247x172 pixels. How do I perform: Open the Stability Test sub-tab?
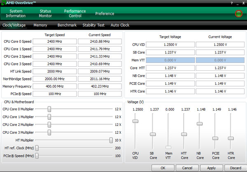93,25
